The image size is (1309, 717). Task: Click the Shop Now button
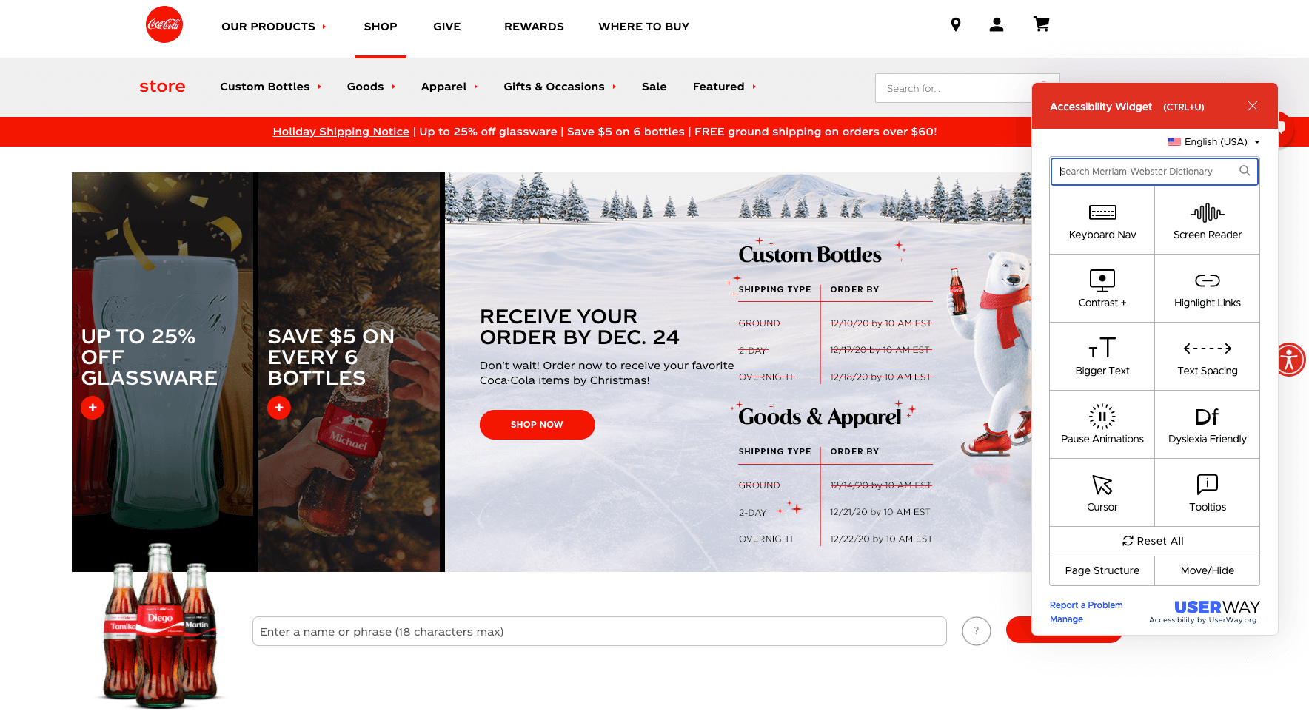click(537, 425)
